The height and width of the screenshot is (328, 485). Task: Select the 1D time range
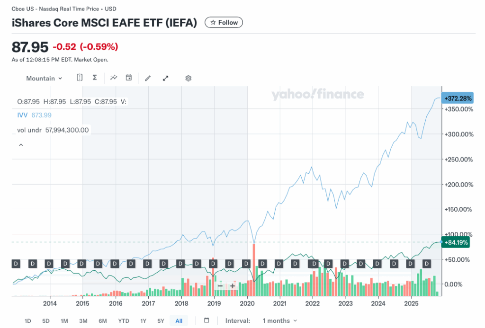point(27,321)
